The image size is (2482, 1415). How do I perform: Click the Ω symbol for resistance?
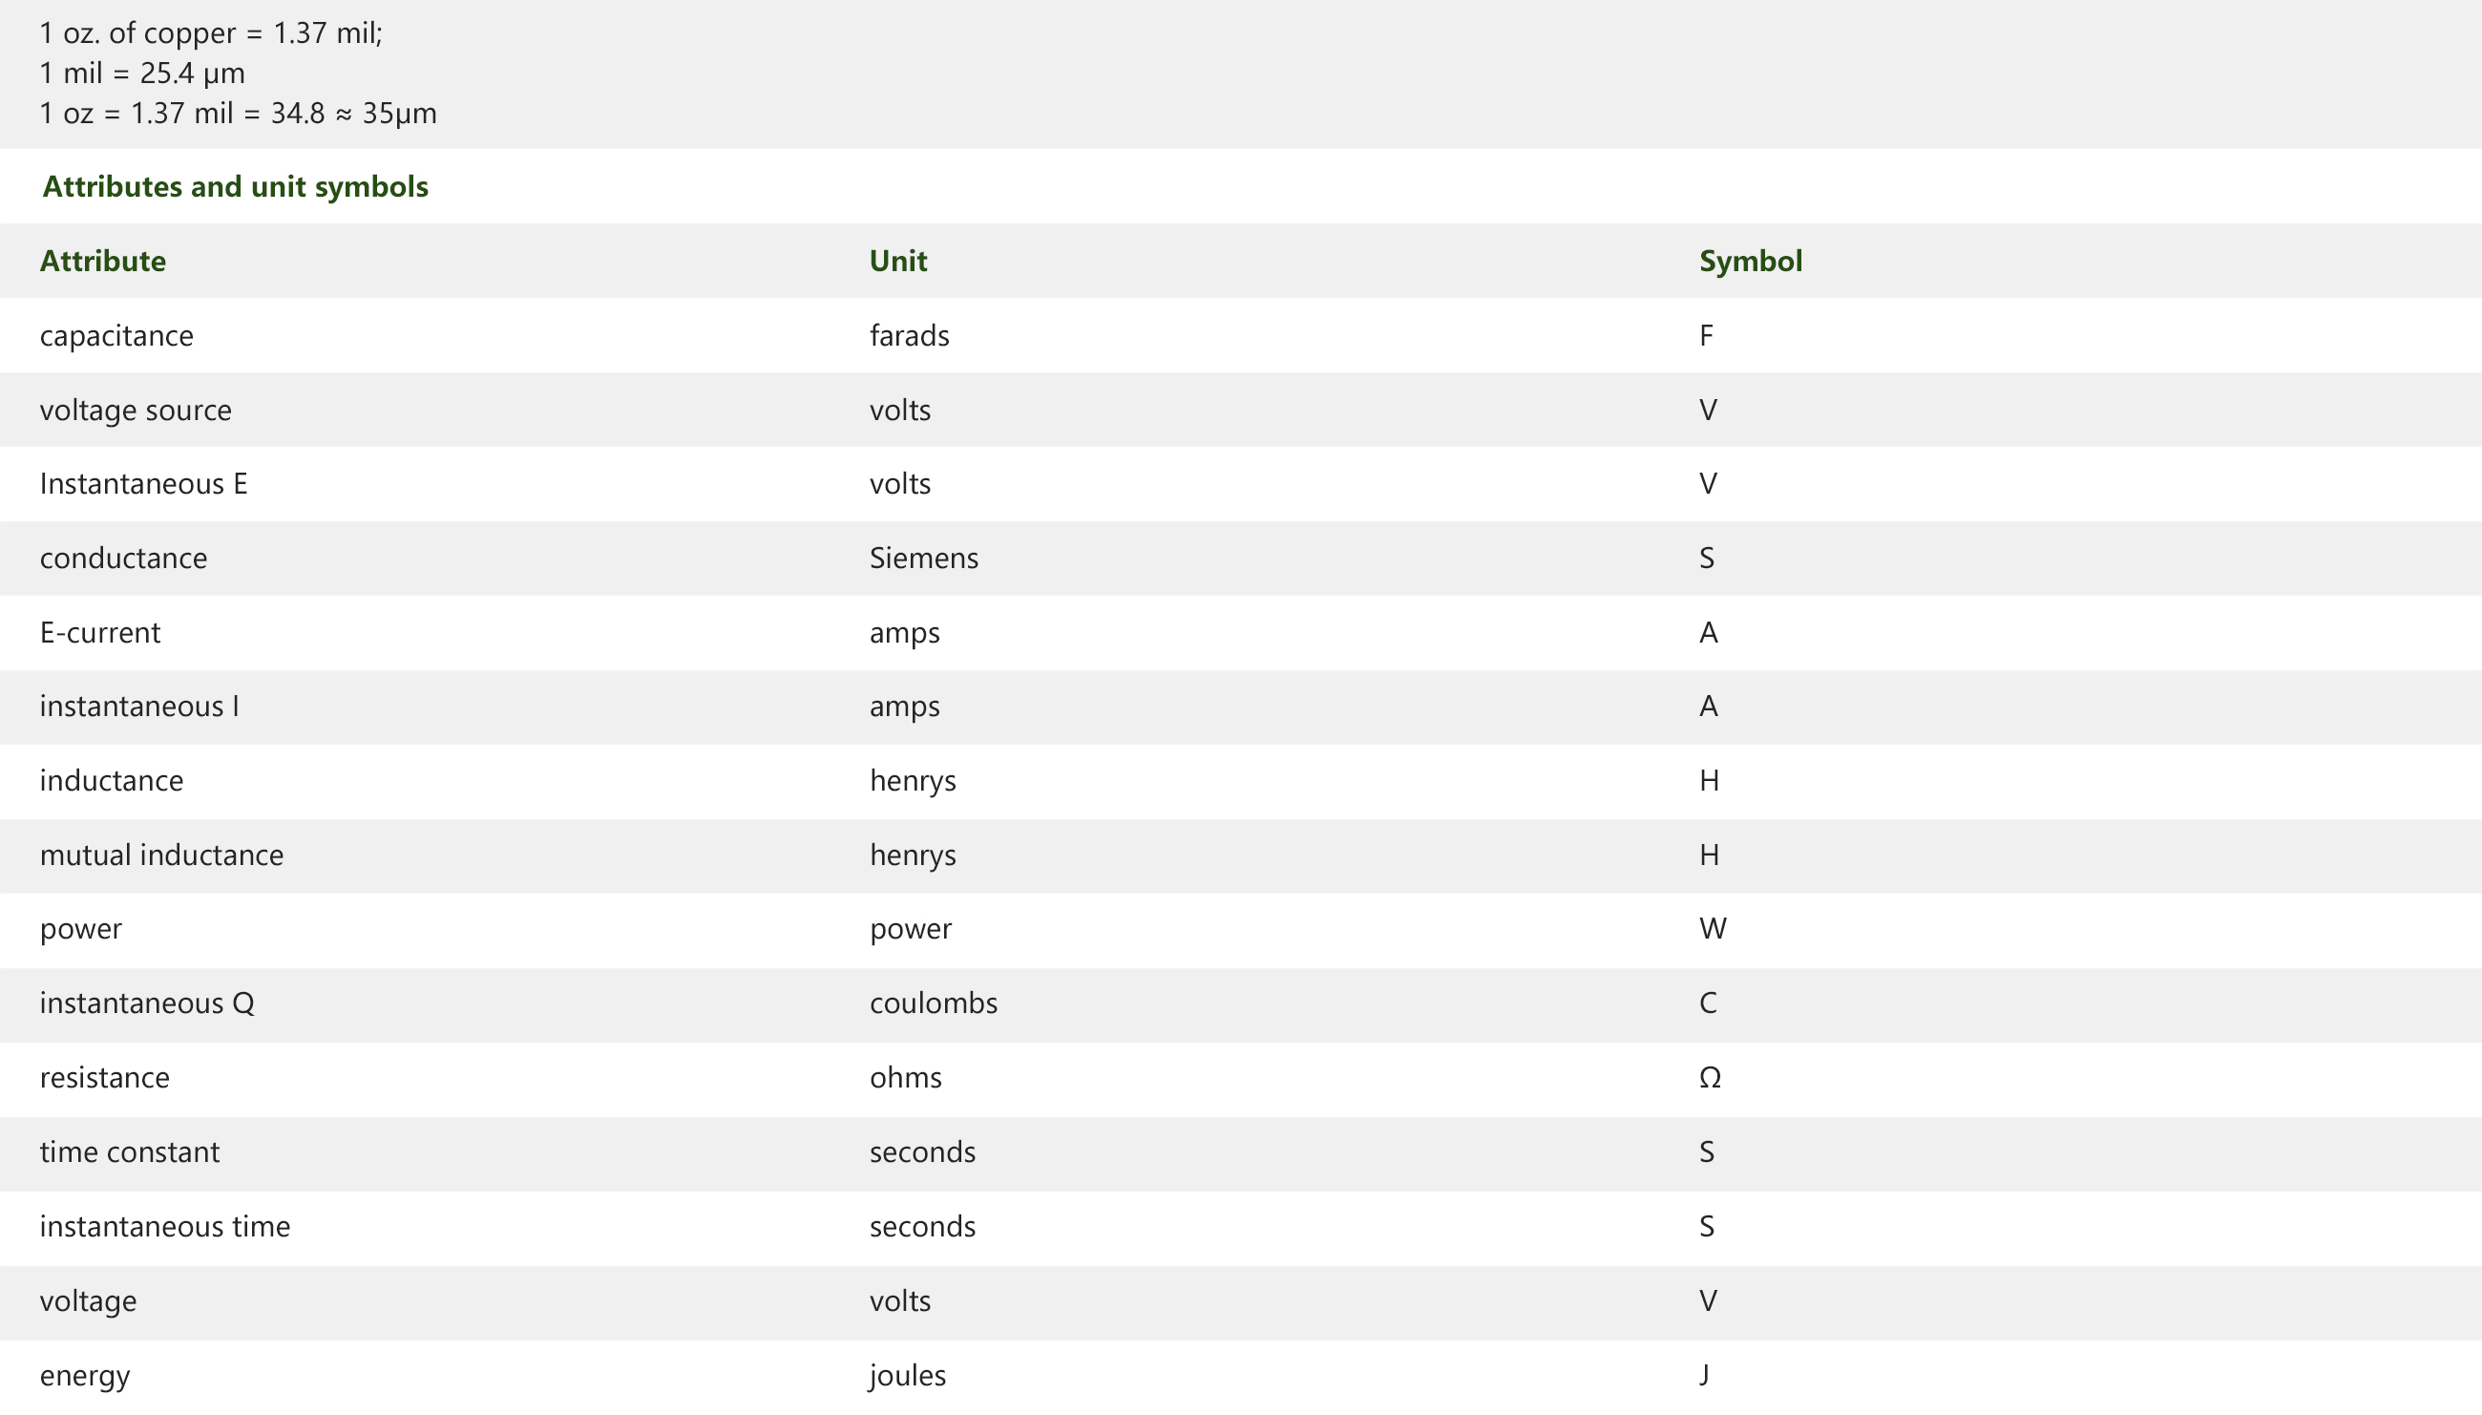click(1710, 1078)
